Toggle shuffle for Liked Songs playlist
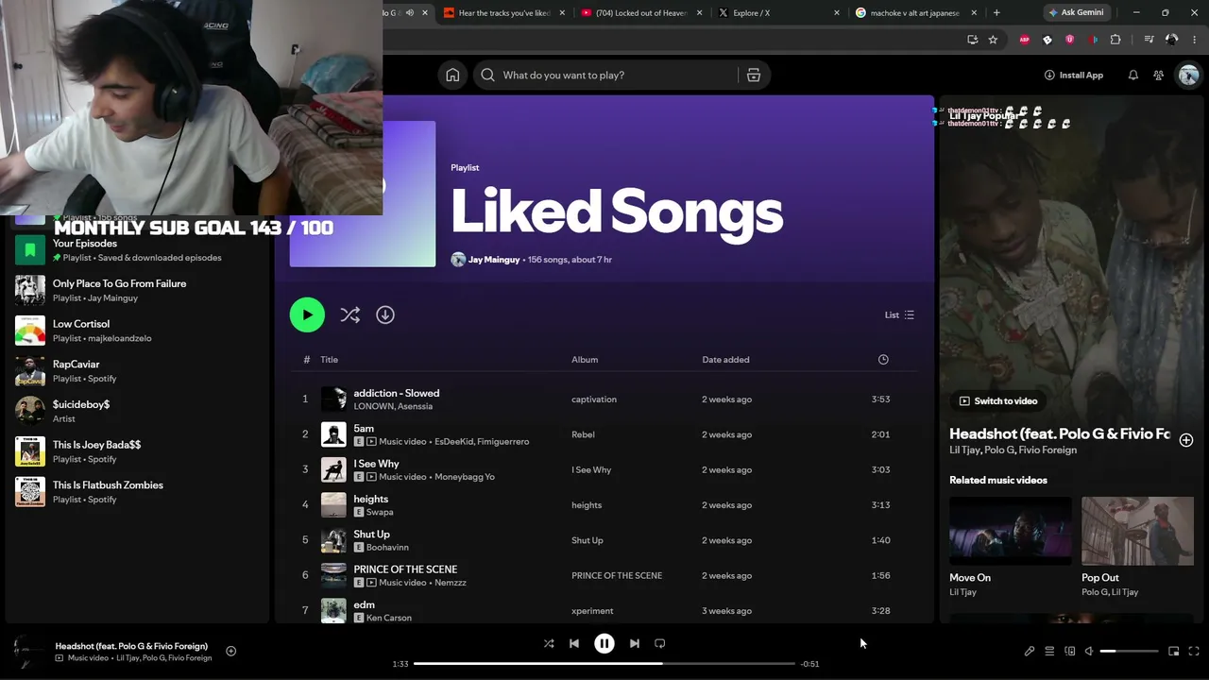1209x680 pixels. click(350, 314)
